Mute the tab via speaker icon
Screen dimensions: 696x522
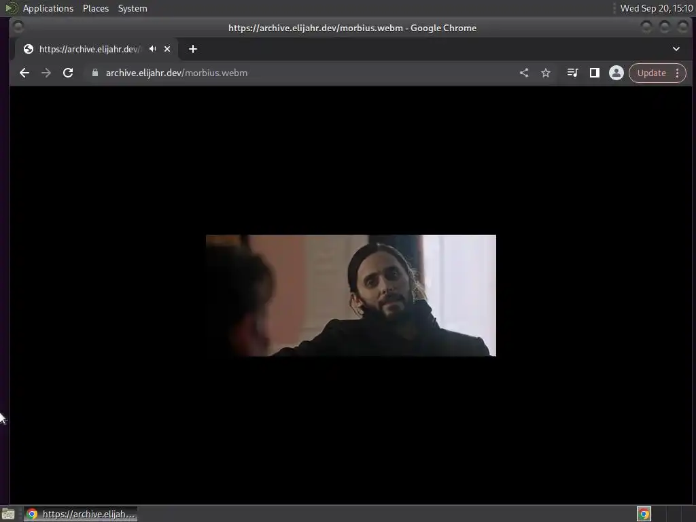pos(153,49)
